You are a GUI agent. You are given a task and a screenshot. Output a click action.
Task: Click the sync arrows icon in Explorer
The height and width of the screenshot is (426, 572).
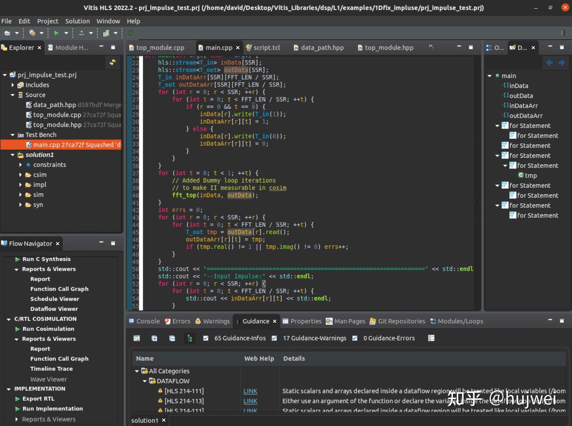[x=113, y=62]
